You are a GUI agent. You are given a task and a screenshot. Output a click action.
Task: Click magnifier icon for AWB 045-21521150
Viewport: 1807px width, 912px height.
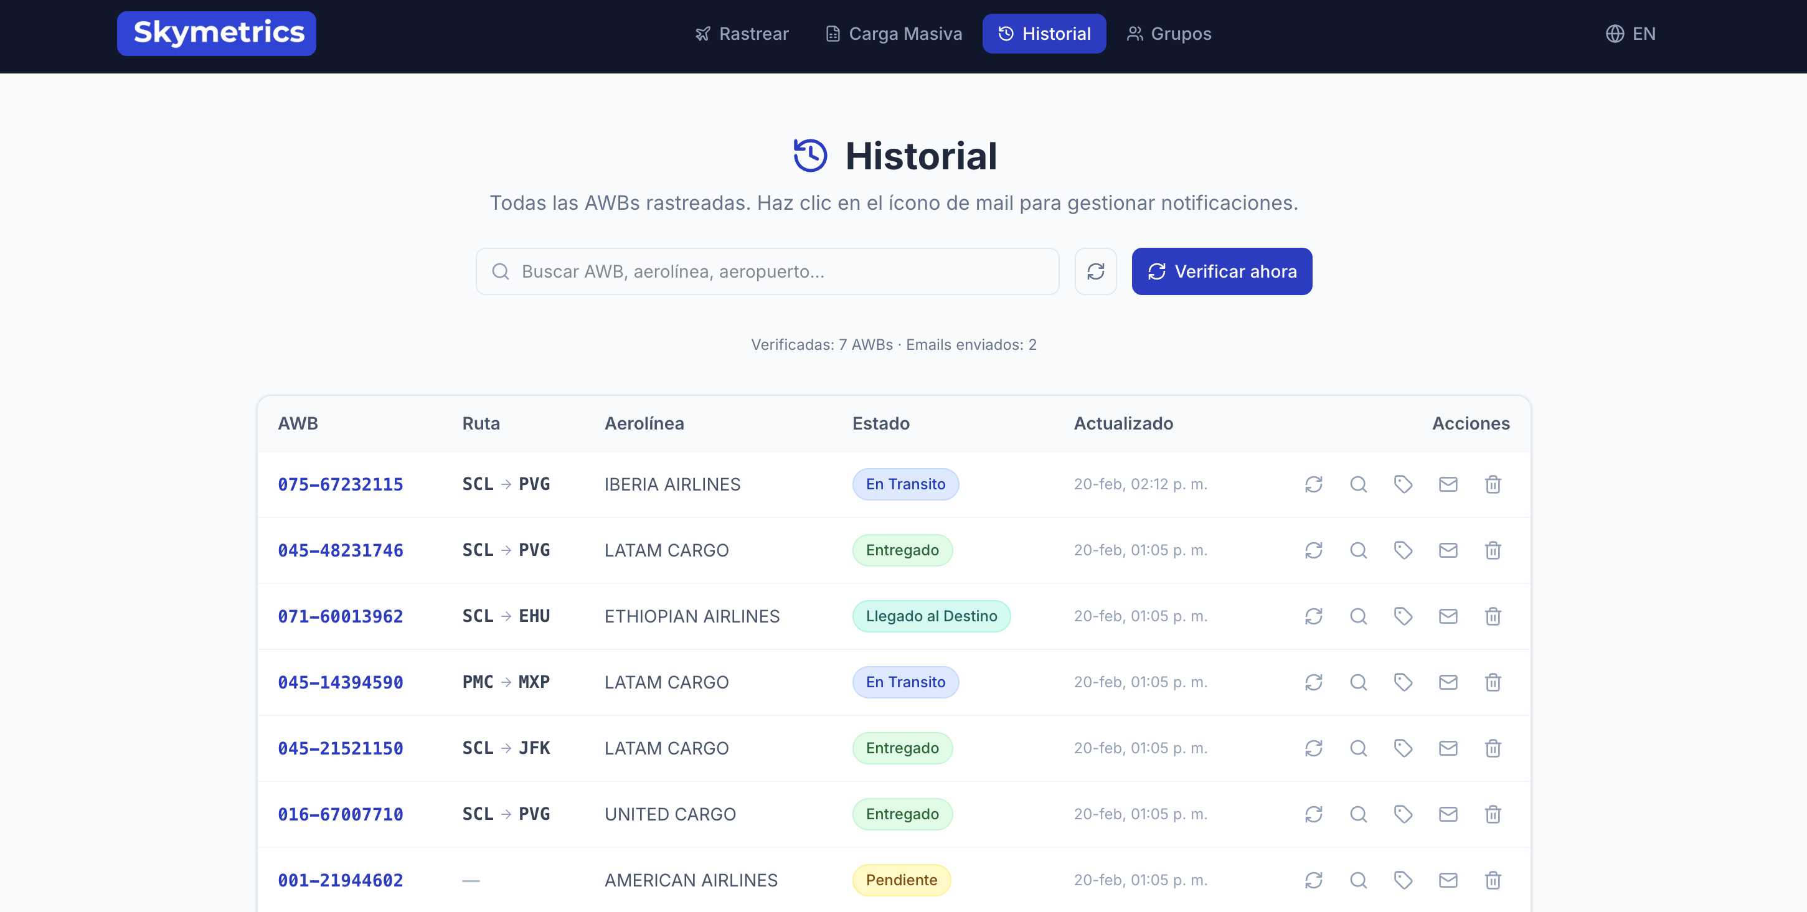click(x=1358, y=748)
